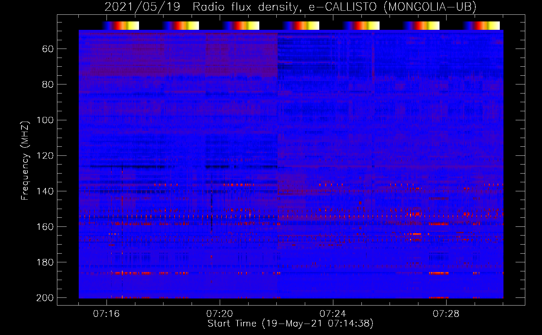Click the plot title '2021/05/19 Radio flux density'

(x=201, y=7)
